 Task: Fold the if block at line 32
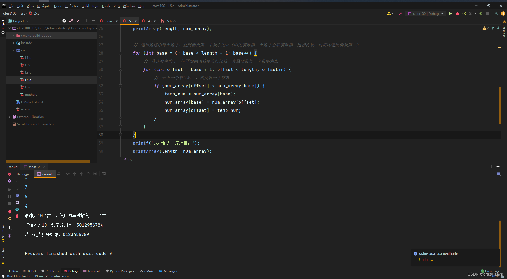click(x=120, y=86)
